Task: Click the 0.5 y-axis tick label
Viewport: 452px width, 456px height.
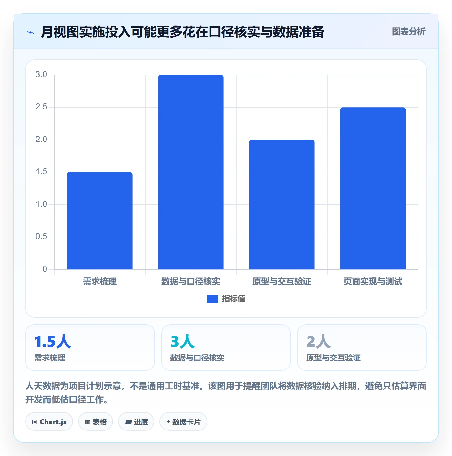Action: pyautogui.click(x=41, y=237)
